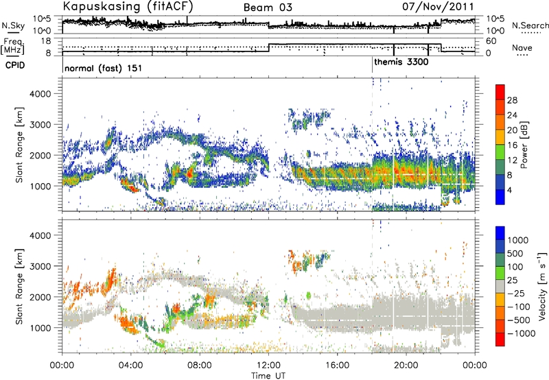Click the 'CPID' row label
549x380 pixels.
(15, 65)
